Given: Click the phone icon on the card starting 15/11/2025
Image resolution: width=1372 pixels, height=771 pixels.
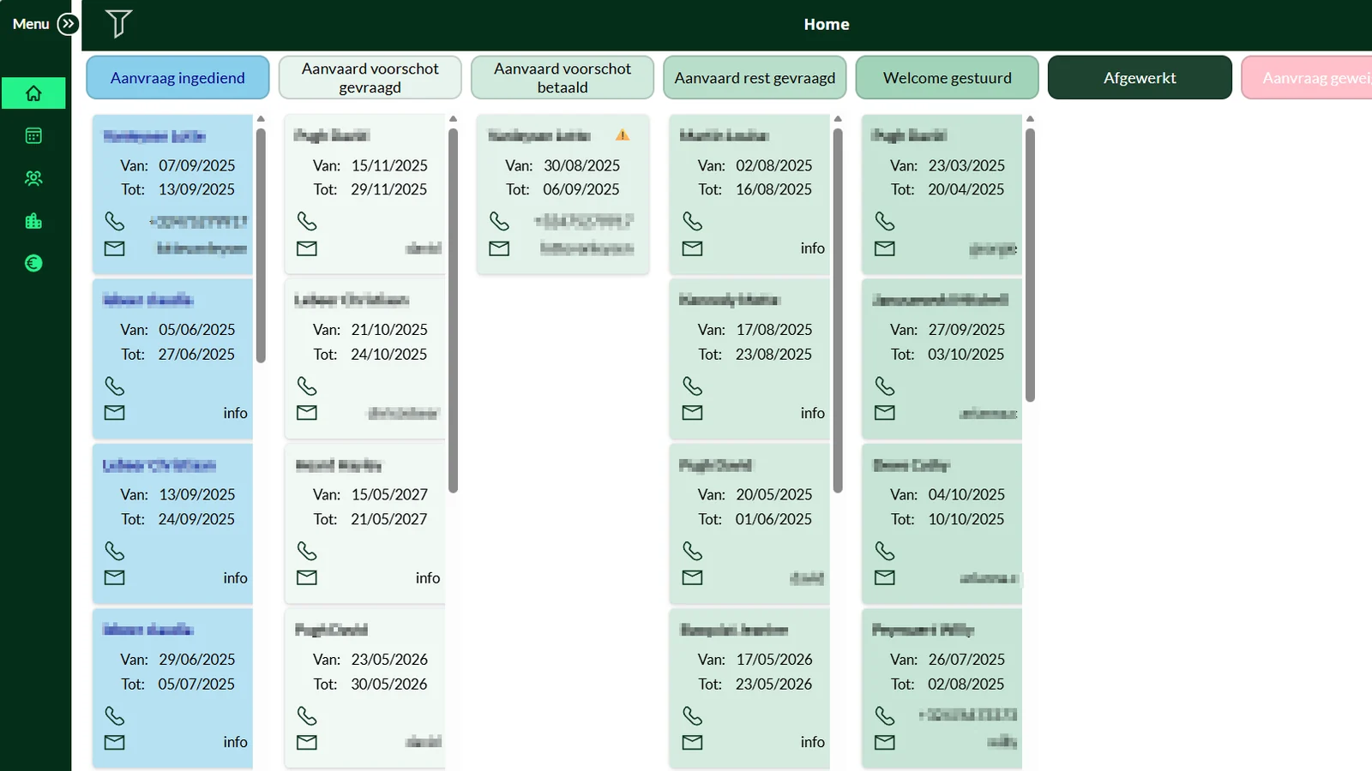Looking at the screenshot, I should [x=306, y=221].
